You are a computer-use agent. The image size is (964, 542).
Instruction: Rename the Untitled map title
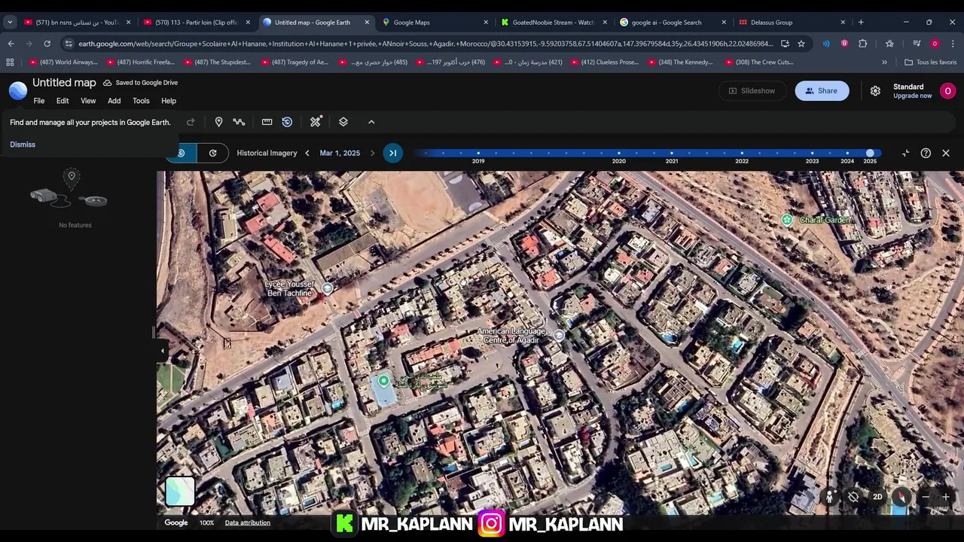coord(64,83)
